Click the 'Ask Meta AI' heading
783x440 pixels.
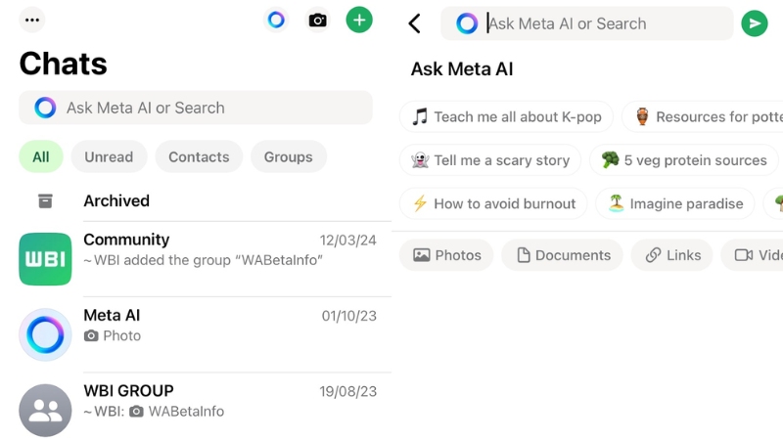462,69
